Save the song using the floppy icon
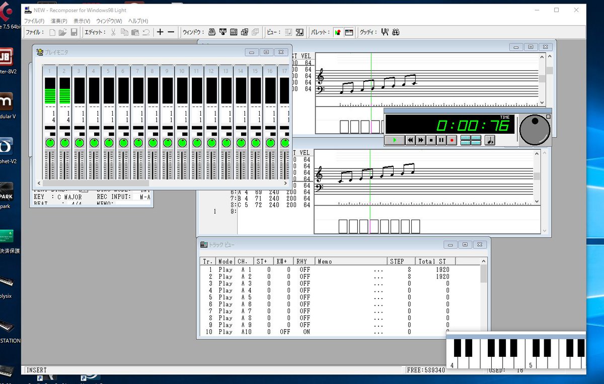This screenshot has height=384, width=604. [x=74, y=32]
